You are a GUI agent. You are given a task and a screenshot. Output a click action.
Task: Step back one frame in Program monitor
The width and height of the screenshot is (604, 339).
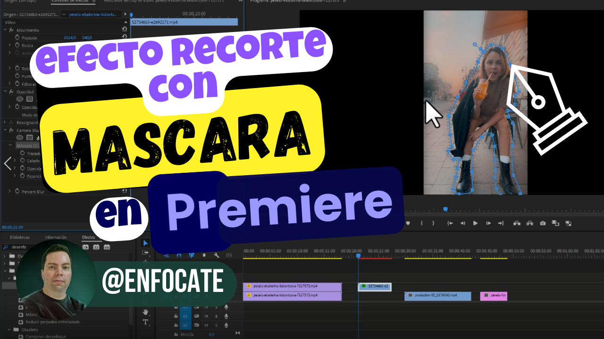click(x=462, y=223)
